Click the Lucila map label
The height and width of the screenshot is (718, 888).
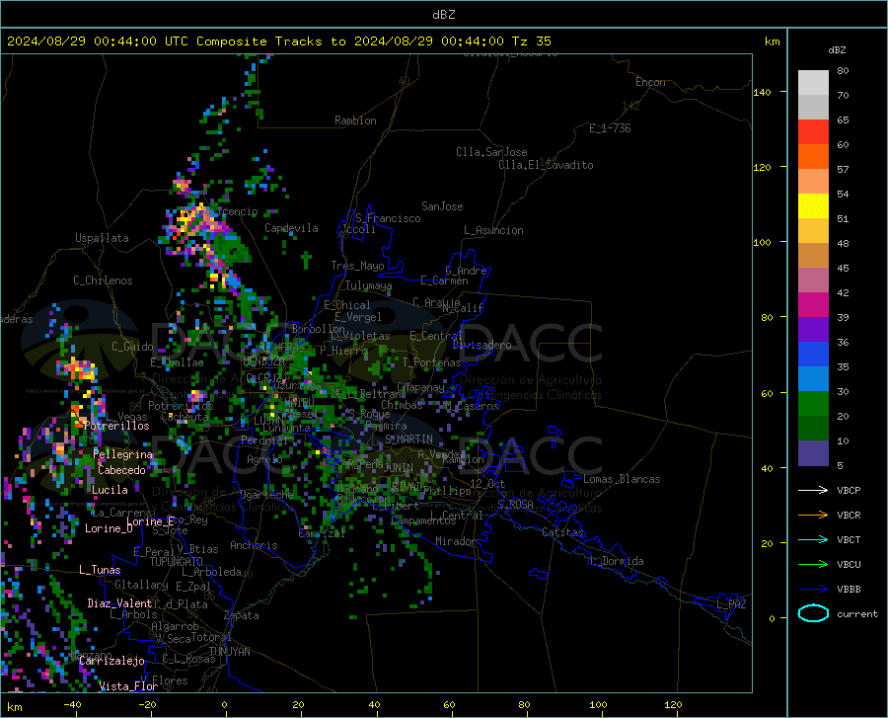coord(110,490)
